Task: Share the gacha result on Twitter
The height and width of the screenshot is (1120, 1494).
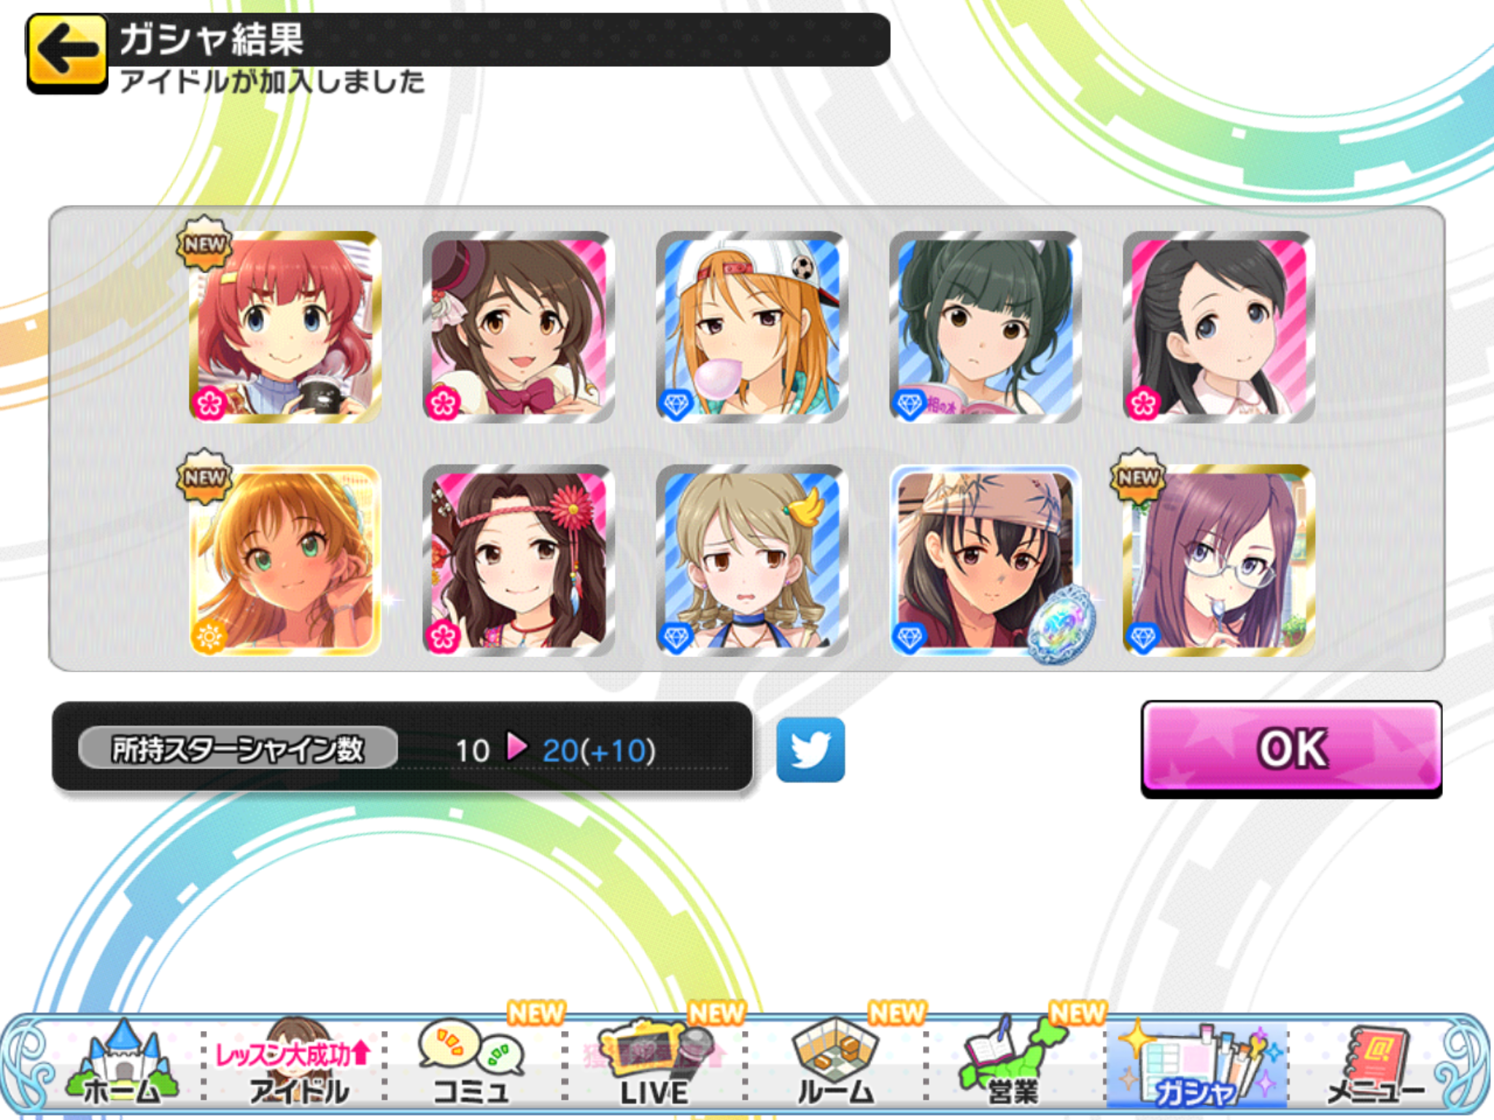Action: tap(810, 750)
